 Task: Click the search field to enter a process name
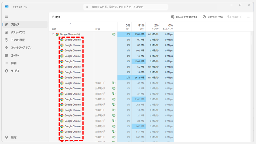pos(125,7)
